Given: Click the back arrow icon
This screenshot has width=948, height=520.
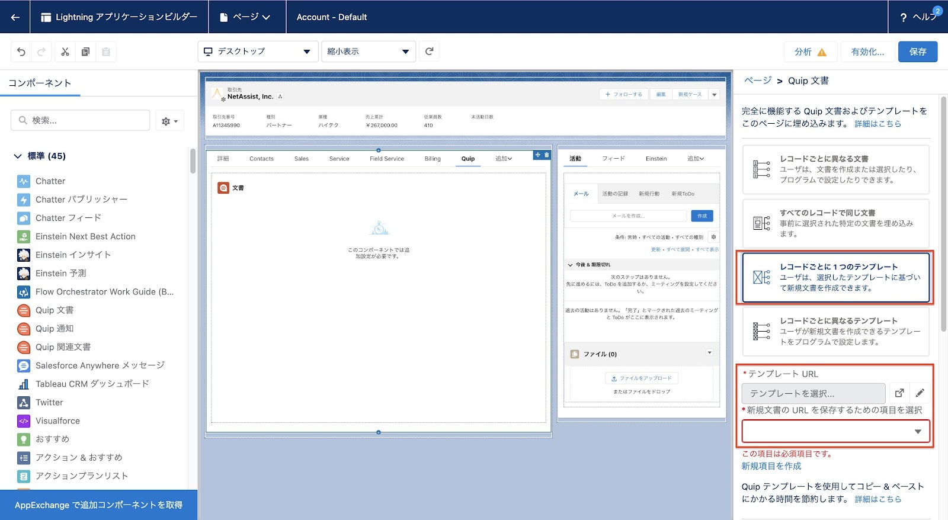Looking at the screenshot, I should point(15,17).
